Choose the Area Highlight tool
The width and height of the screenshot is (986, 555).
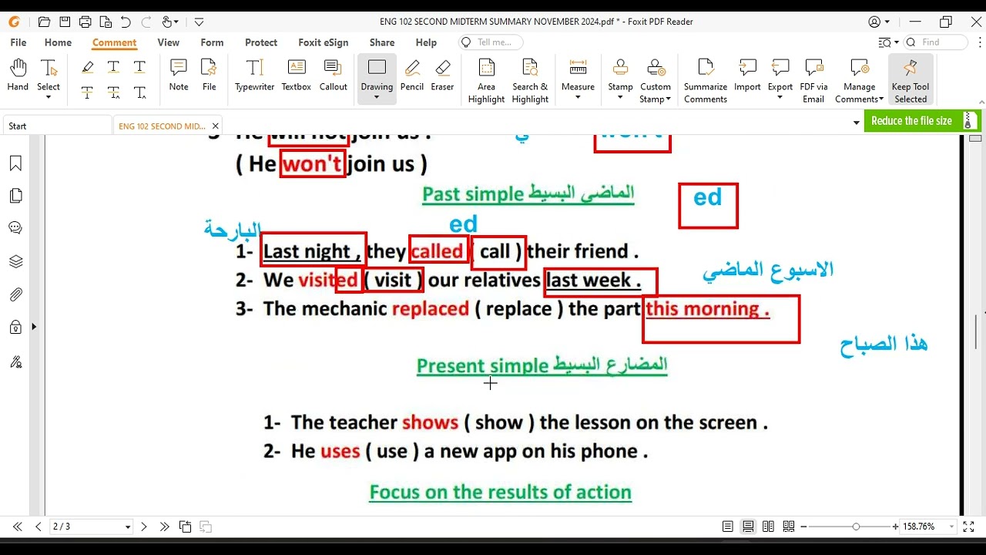[486, 80]
